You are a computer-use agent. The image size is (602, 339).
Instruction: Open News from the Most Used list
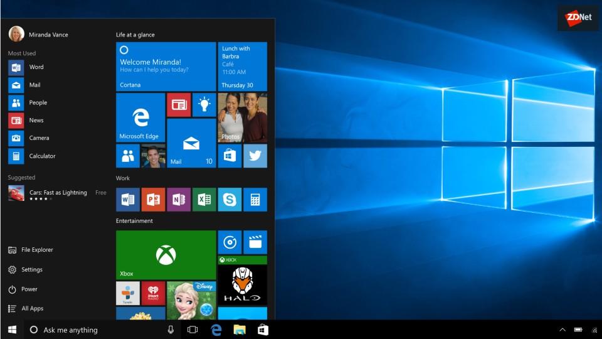point(36,121)
